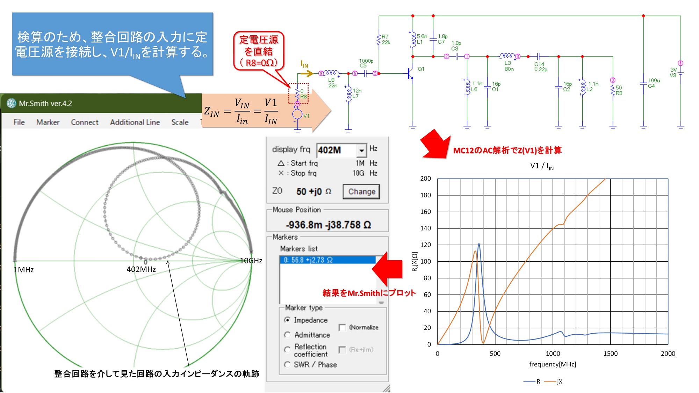Click the C5 1000p capacitor symbol
Viewport: 699px width, 393px height.
point(365,73)
